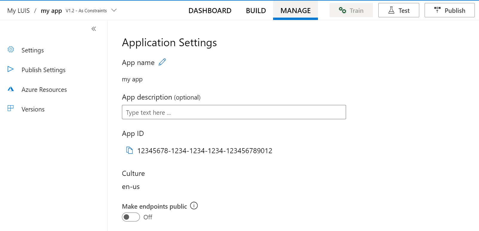This screenshot has width=479, height=231.
Task: Collapse the left sidebar panel
Action: 94,29
